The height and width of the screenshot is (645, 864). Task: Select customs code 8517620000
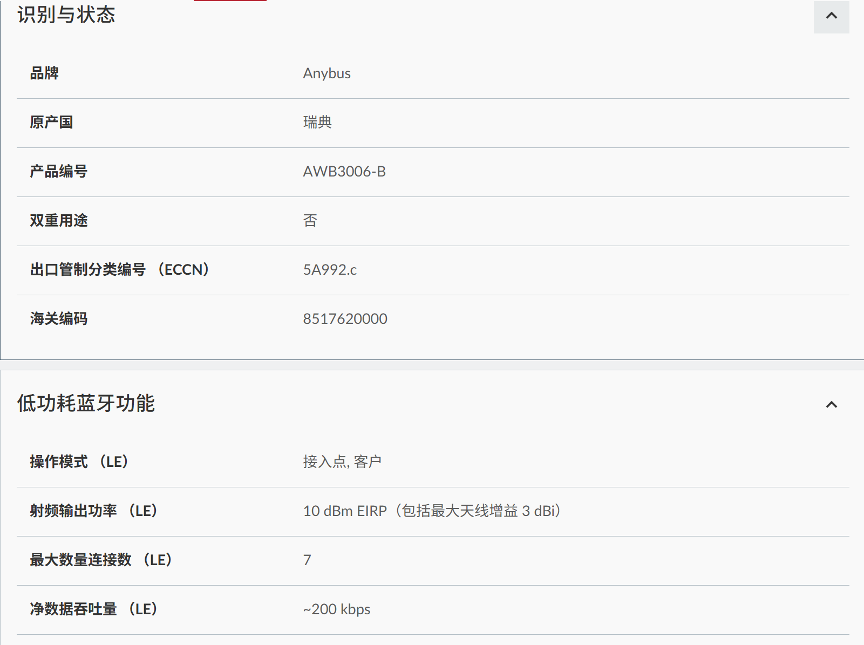coord(345,319)
